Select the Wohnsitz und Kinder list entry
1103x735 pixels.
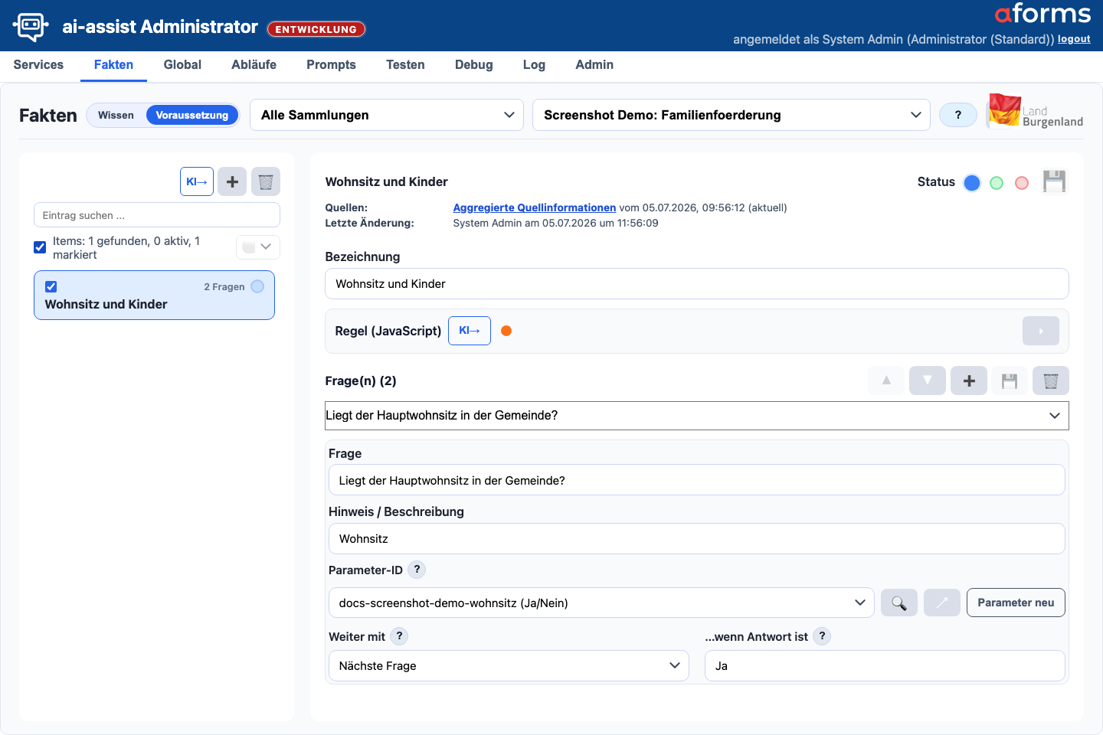154,295
